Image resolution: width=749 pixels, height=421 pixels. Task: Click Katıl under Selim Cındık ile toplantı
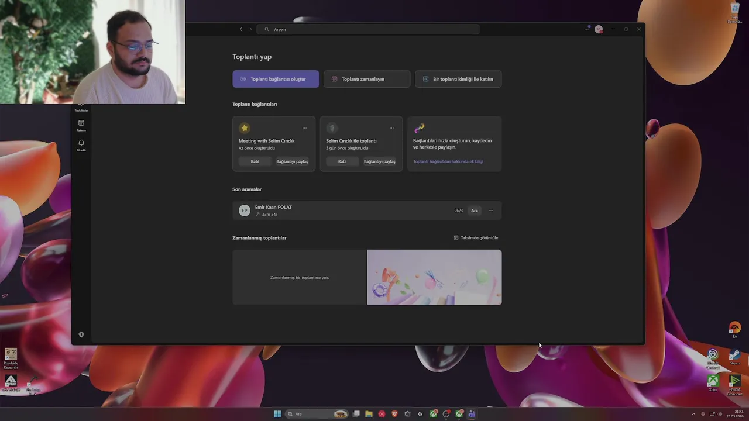click(342, 161)
